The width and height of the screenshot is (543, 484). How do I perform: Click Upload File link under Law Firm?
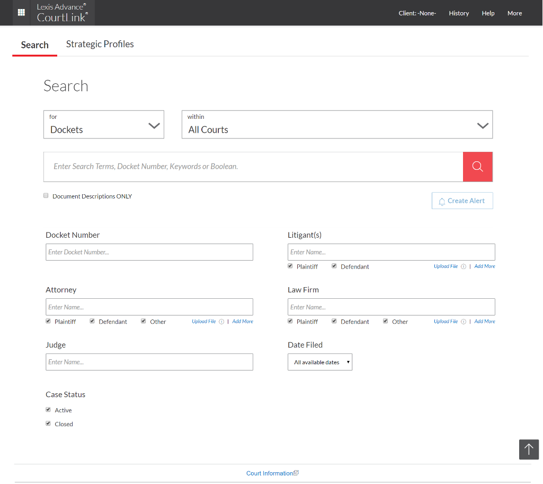pyautogui.click(x=446, y=322)
